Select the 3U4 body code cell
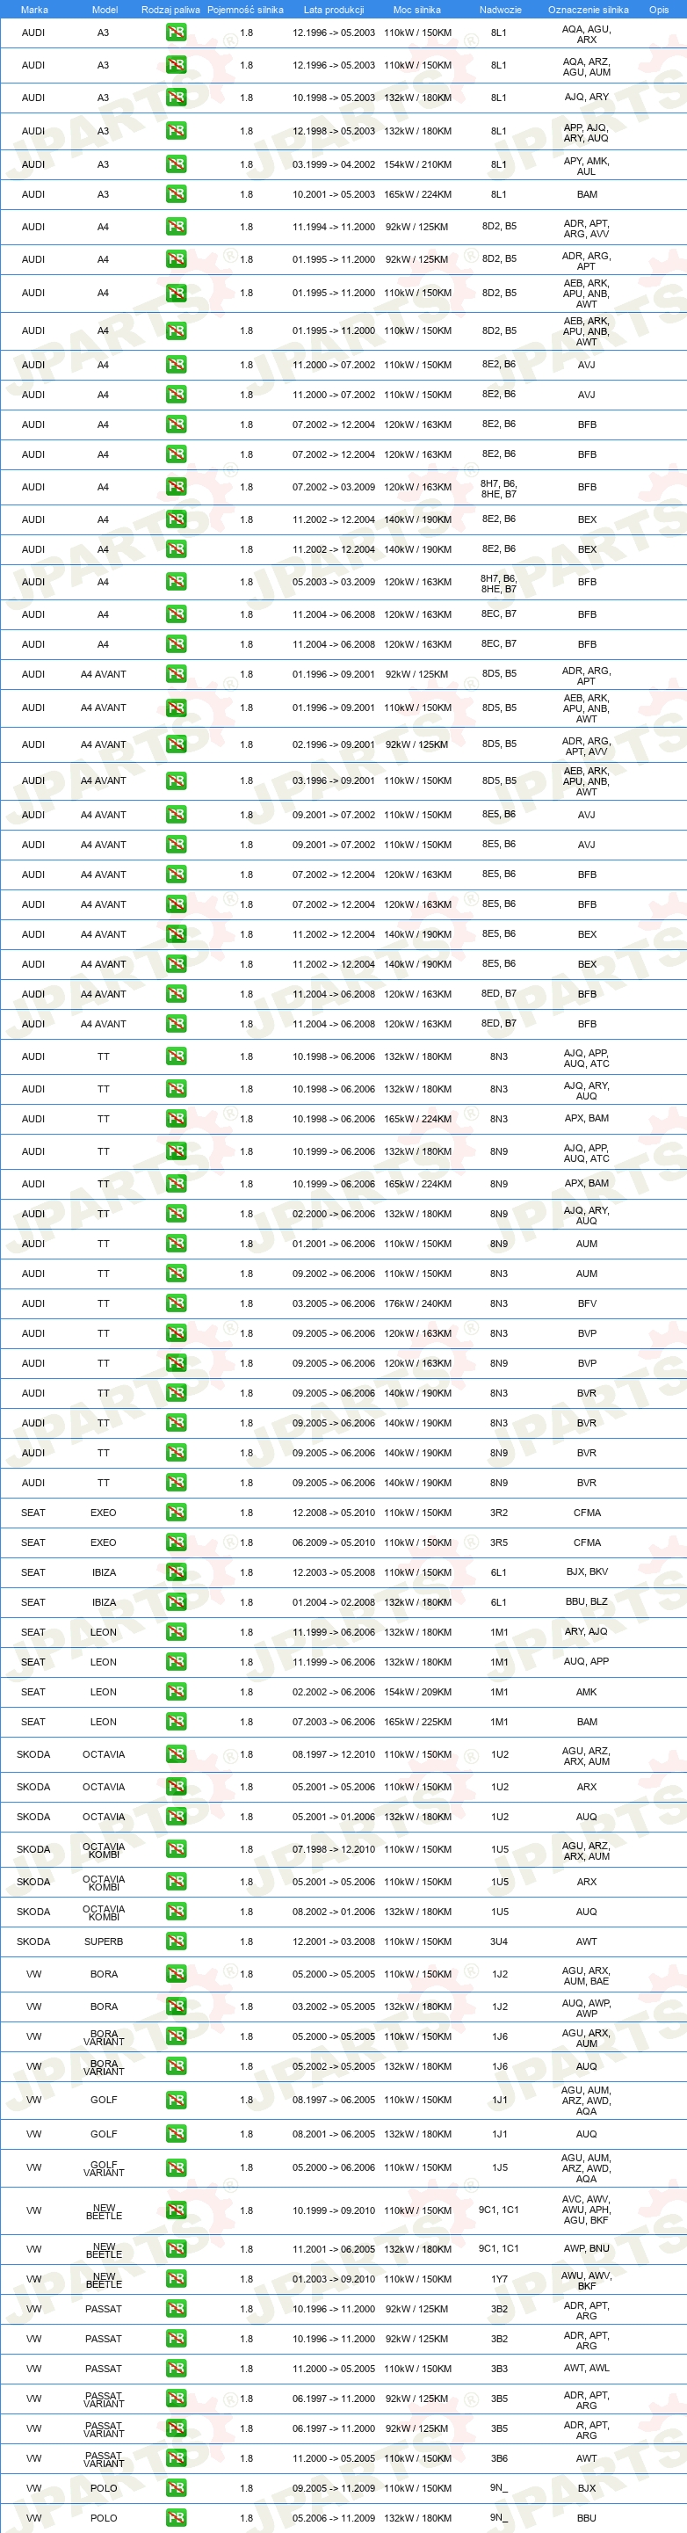The height and width of the screenshot is (2533, 687). tap(499, 1941)
